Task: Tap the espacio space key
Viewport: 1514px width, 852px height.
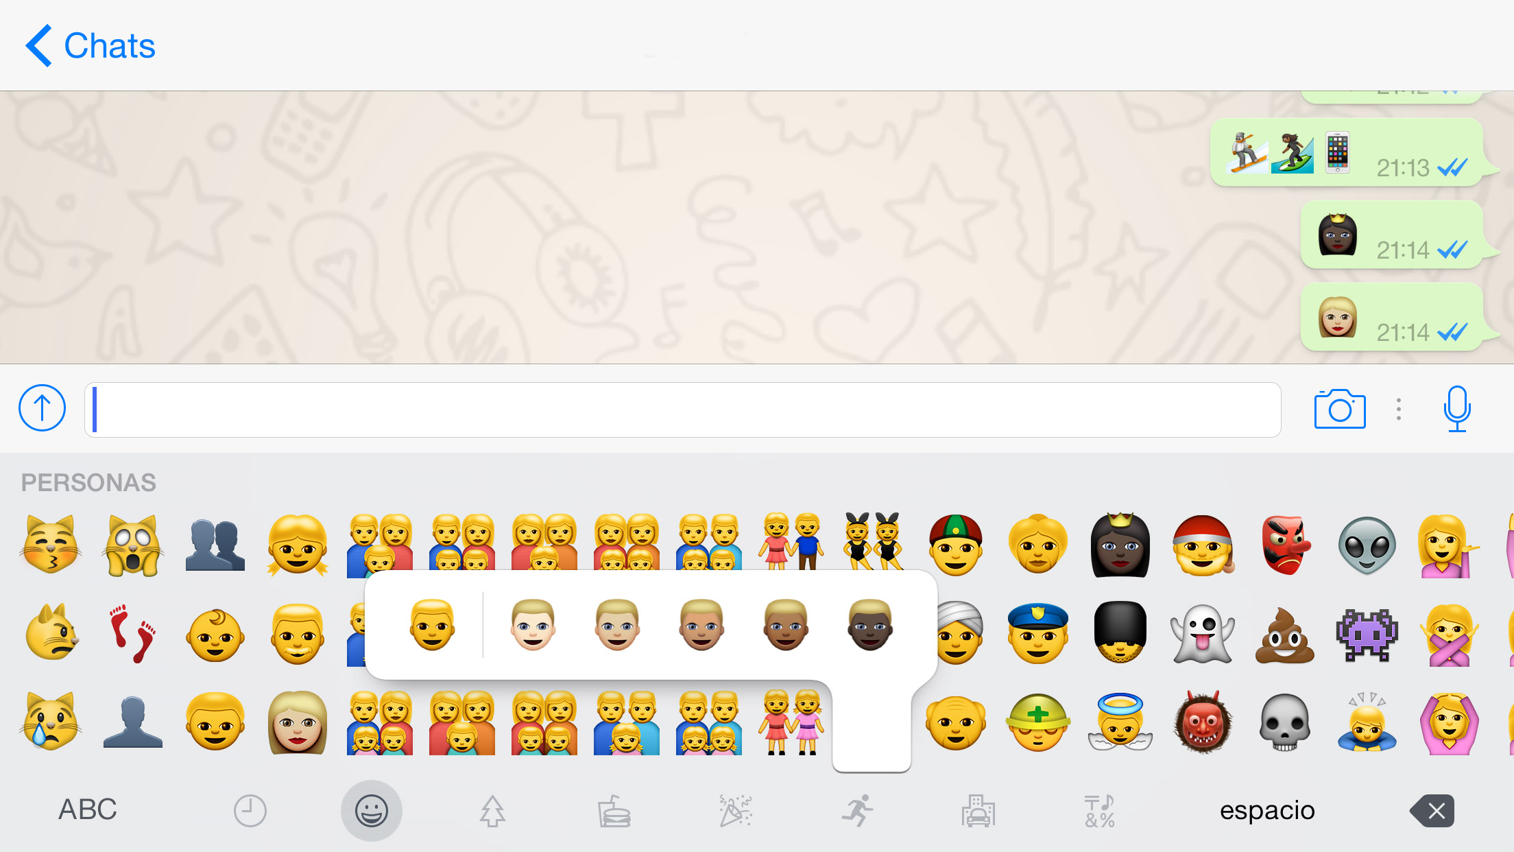Action: point(1267,811)
